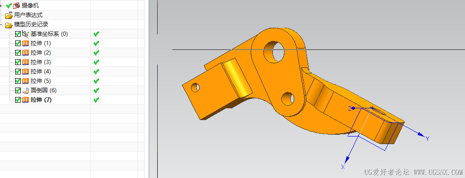Click the extrude icon of 拉伸 (4)
This screenshot has width=465, height=178.
click(x=25, y=72)
